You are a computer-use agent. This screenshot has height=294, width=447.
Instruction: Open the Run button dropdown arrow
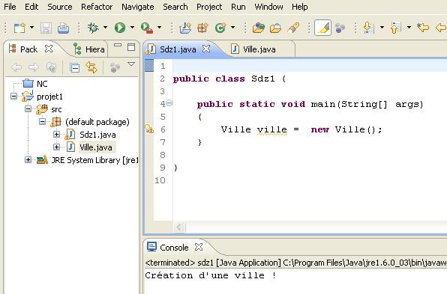point(132,28)
